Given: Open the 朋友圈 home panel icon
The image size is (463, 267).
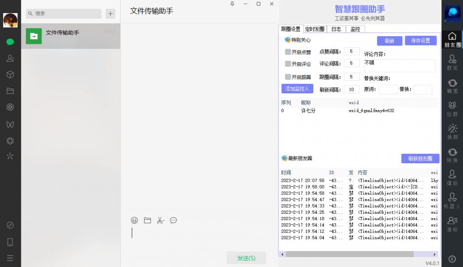Looking at the screenshot, I should coord(452,40).
